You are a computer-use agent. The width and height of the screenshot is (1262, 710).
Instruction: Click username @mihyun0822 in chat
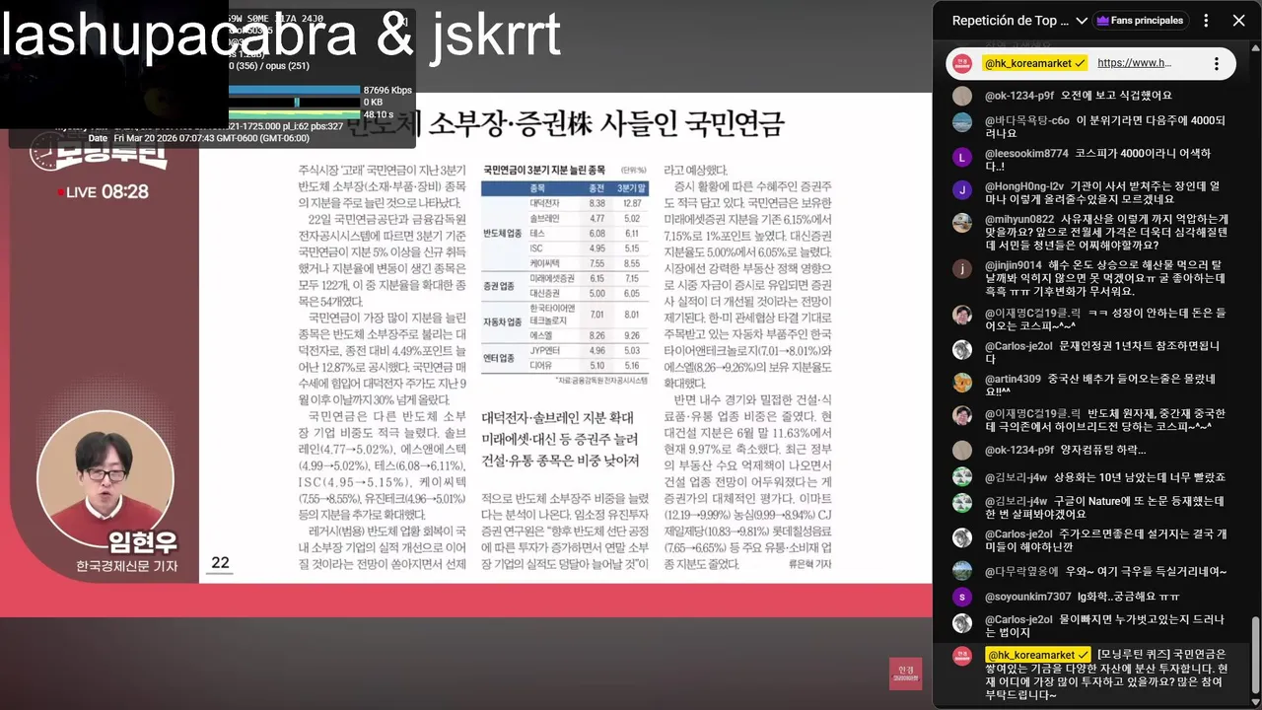[1019, 219]
